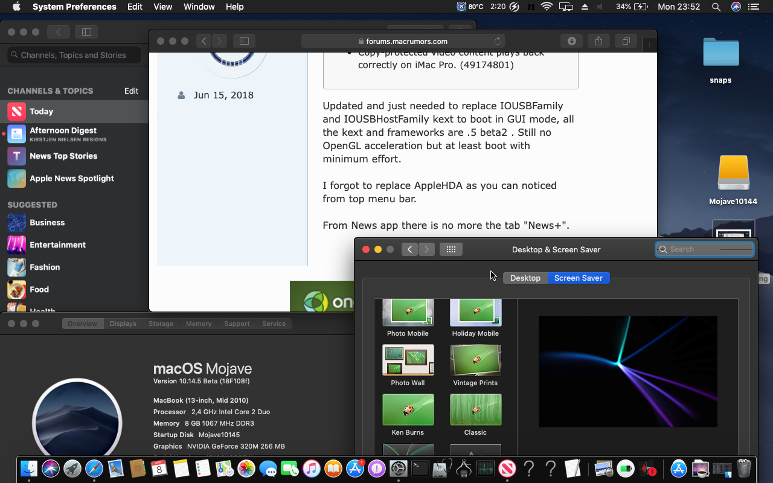Edit Channels & Topics in News
Image resolution: width=773 pixels, height=483 pixels.
(132, 91)
